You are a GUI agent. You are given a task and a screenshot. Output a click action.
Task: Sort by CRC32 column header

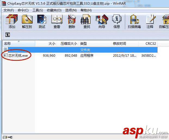148,43
